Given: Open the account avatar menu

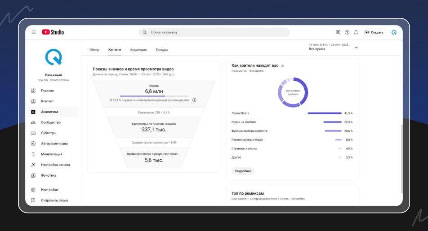Looking at the screenshot, I should [394, 32].
